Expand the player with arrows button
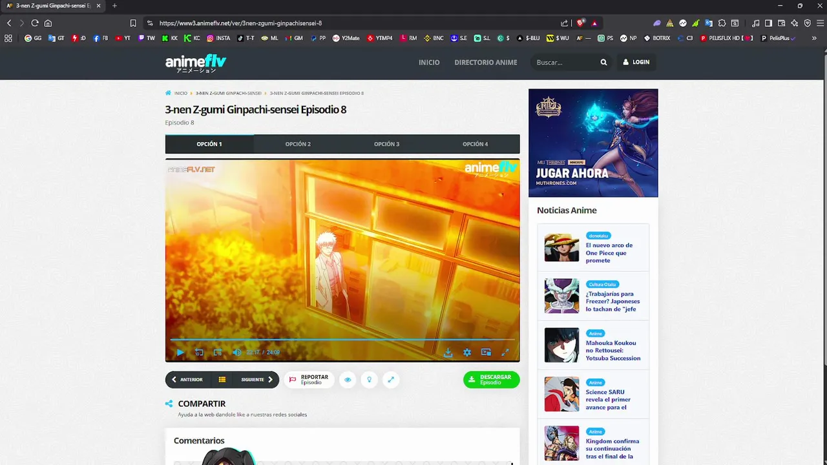The image size is (827, 465). 390,380
